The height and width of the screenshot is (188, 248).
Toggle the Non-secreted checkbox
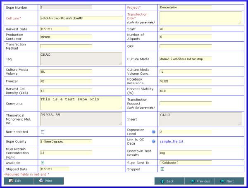coord(43,132)
